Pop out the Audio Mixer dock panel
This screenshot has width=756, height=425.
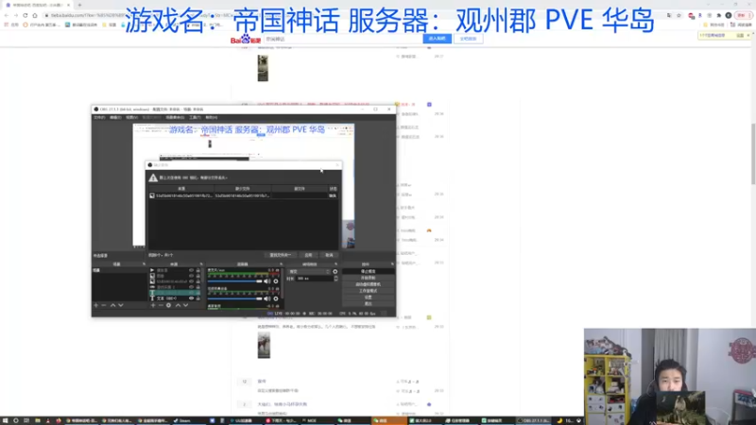[x=281, y=264]
